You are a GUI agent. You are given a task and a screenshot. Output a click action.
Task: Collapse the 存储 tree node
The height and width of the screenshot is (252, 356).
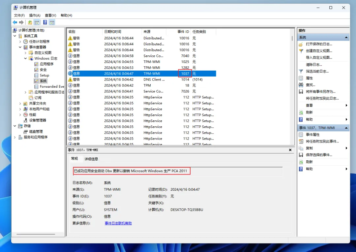pos(15,126)
